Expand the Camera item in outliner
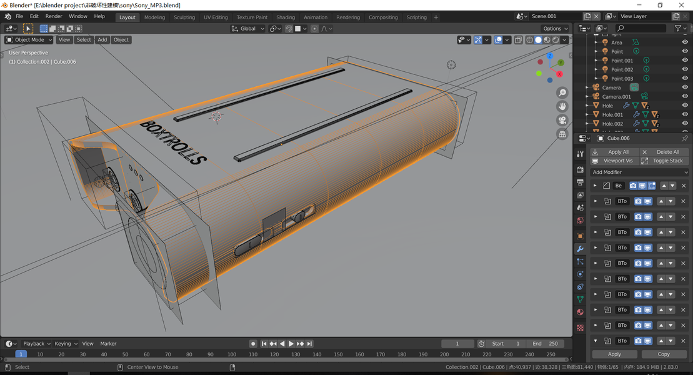The width and height of the screenshot is (693, 375). tap(587, 87)
